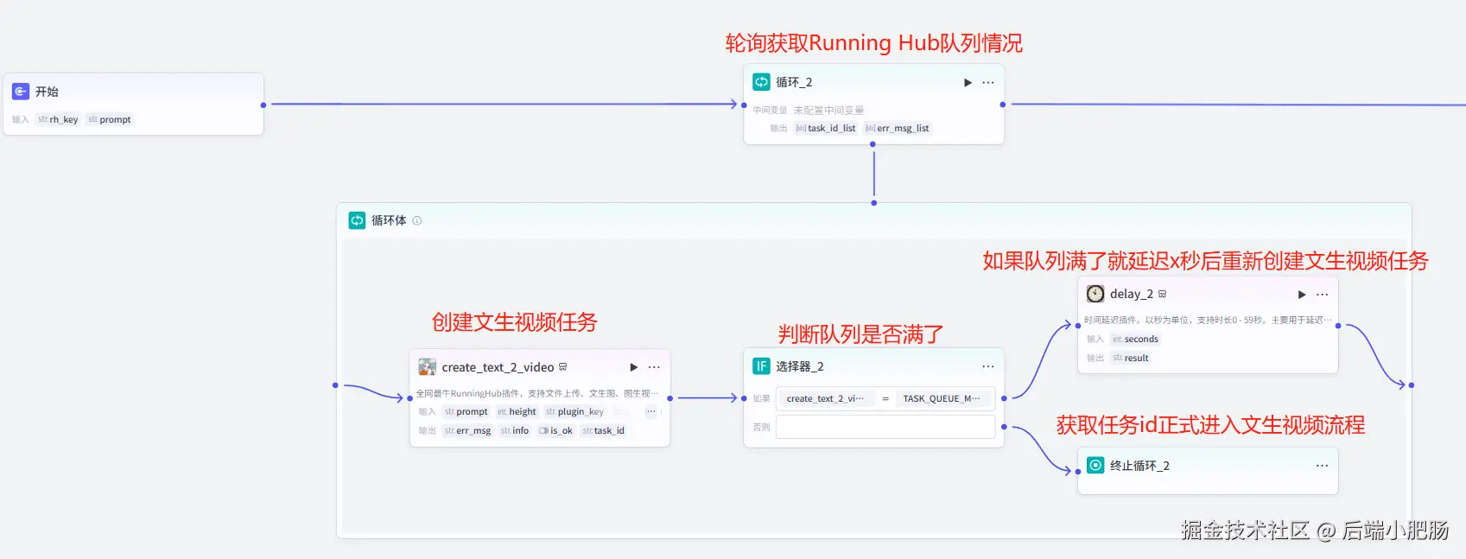Screen dimensions: 1466x559
Task: Select the height input of create_text_2_video
Action: coord(517,411)
